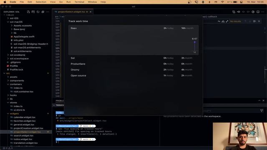Open Info.plist in Explorer
Viewport: 267px width, 150px height.
point(18,40)
